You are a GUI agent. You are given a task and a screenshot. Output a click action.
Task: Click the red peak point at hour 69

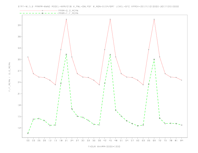[x=154, y=19]
